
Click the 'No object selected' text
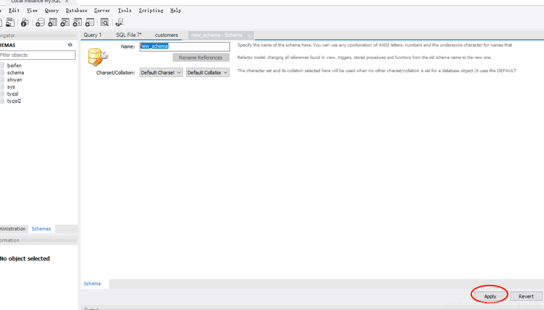pos(25,259)
